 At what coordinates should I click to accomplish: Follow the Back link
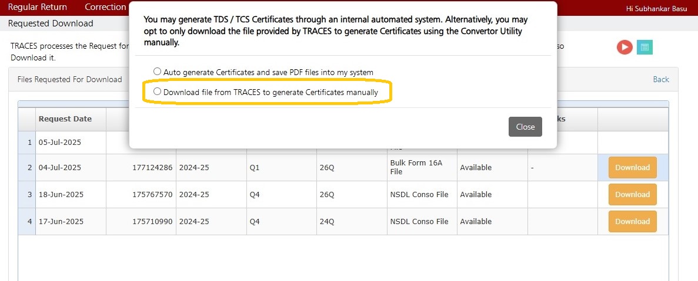[x=660, y=79]
